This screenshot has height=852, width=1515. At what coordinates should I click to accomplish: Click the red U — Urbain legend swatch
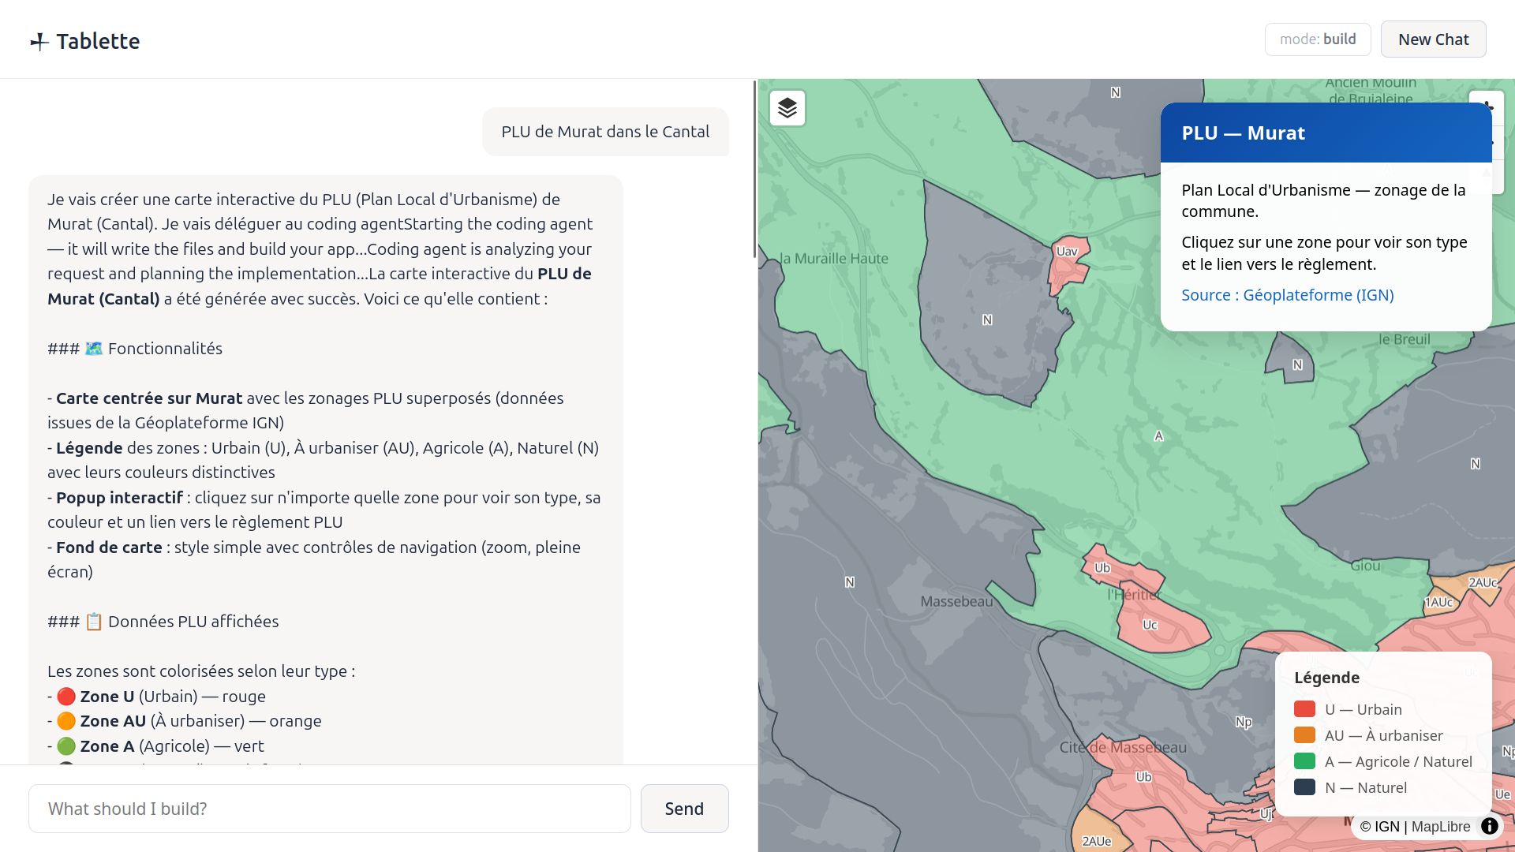1304,709
